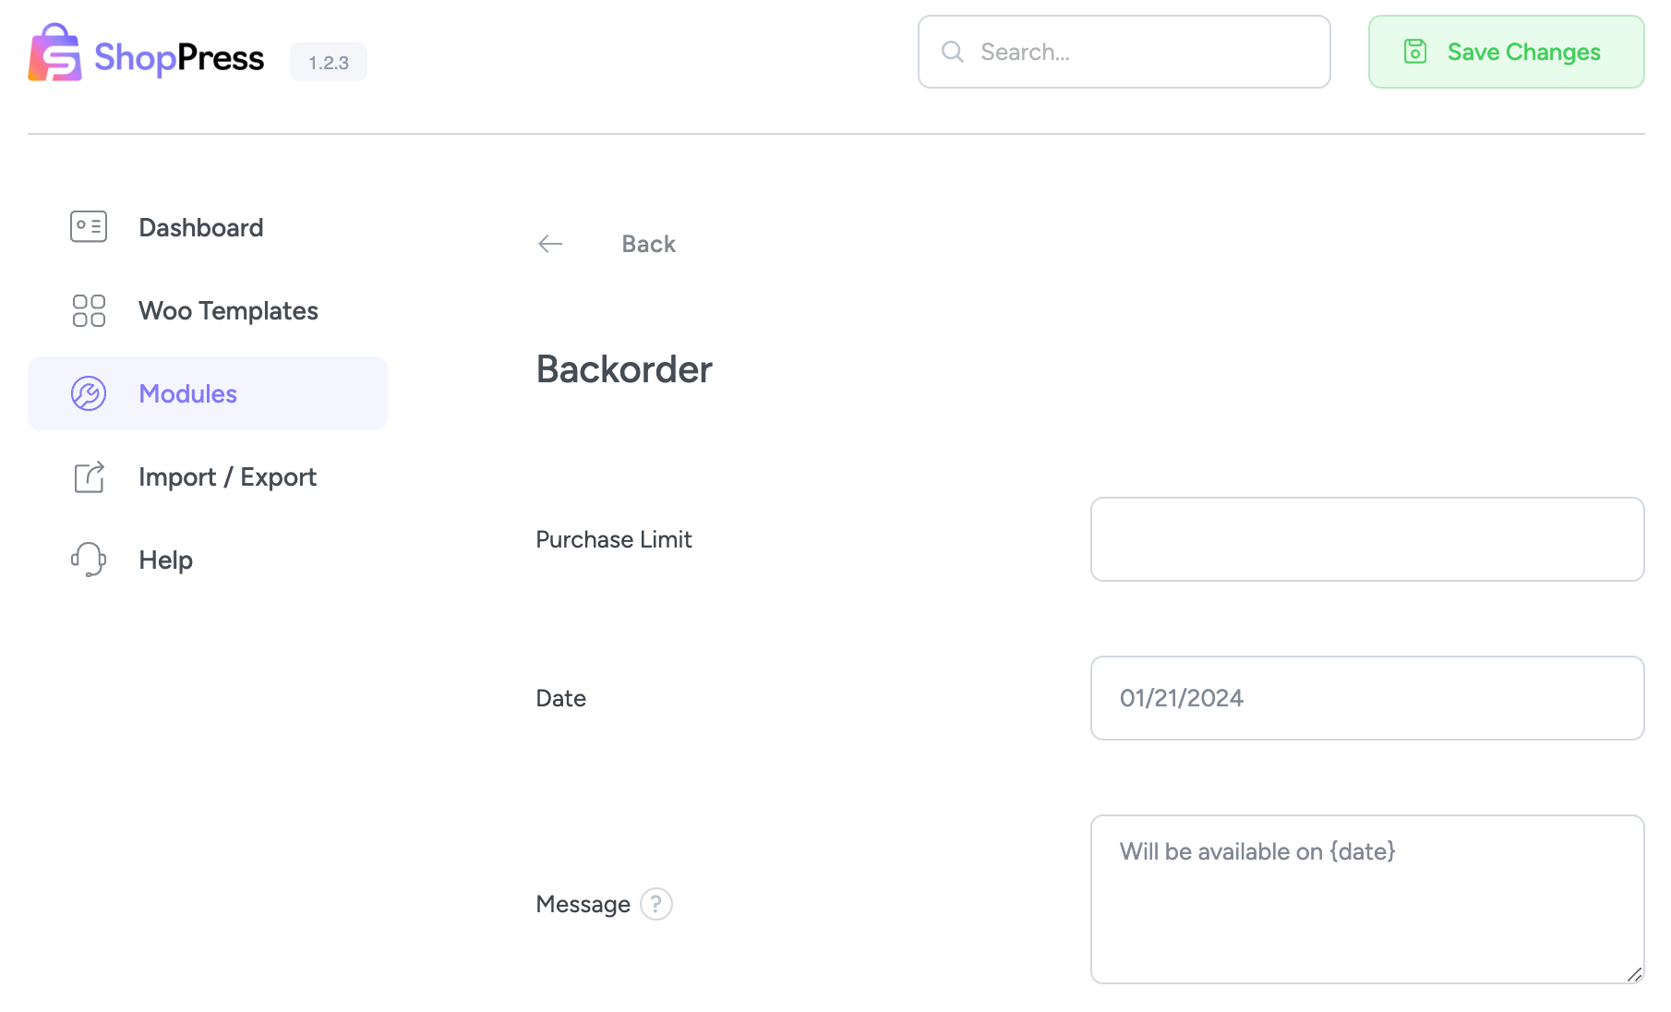1671x1012 pixels.
Task: Click the Help headset icon
Action: tap(88, 559)
